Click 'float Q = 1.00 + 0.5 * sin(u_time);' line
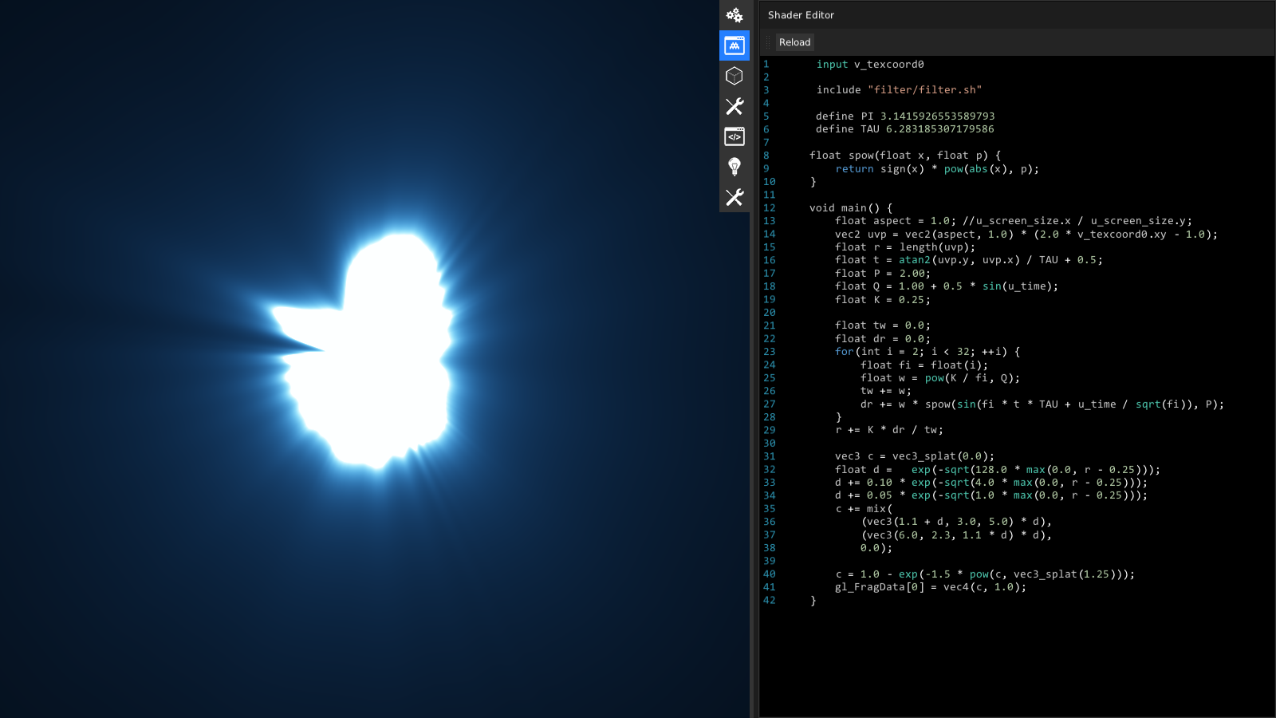 pos(947,286)
